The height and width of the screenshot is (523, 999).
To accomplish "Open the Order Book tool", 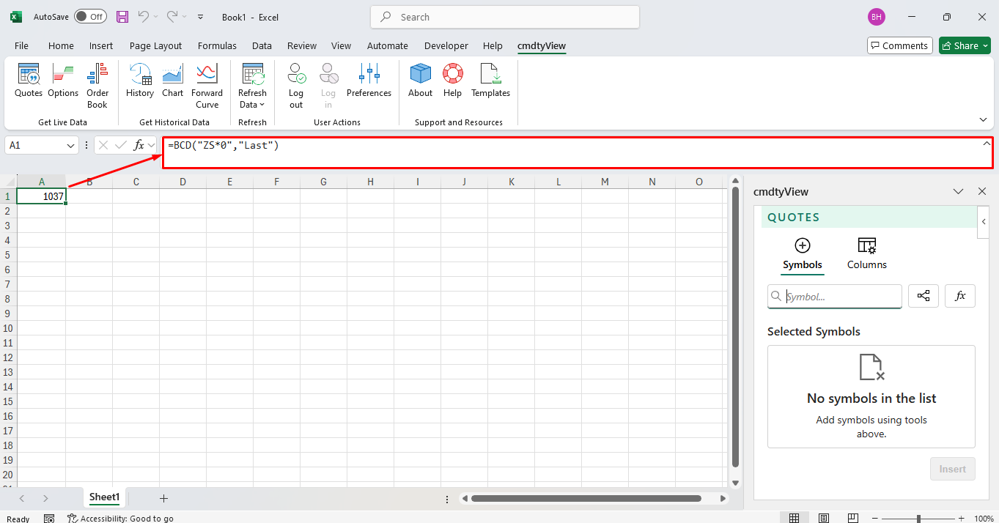I will point(97,86).
